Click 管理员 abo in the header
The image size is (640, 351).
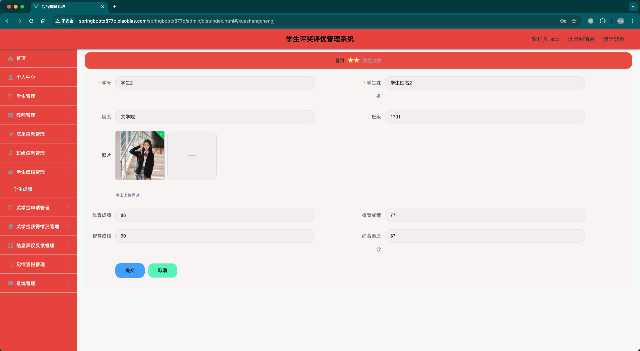[x=546, y=39]
